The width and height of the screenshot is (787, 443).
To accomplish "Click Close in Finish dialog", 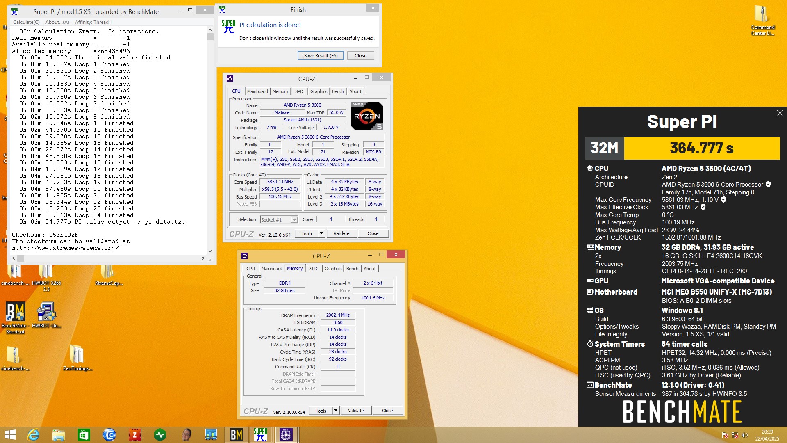I will 361,56.
